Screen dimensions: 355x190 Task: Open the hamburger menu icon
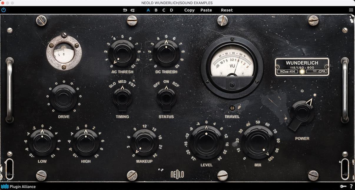(351, 10)
